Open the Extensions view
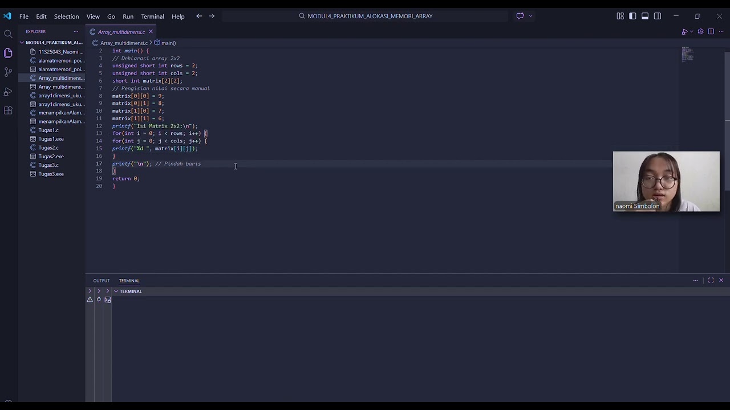This screenshot has height=410, width=730. [x=8, y=110]
